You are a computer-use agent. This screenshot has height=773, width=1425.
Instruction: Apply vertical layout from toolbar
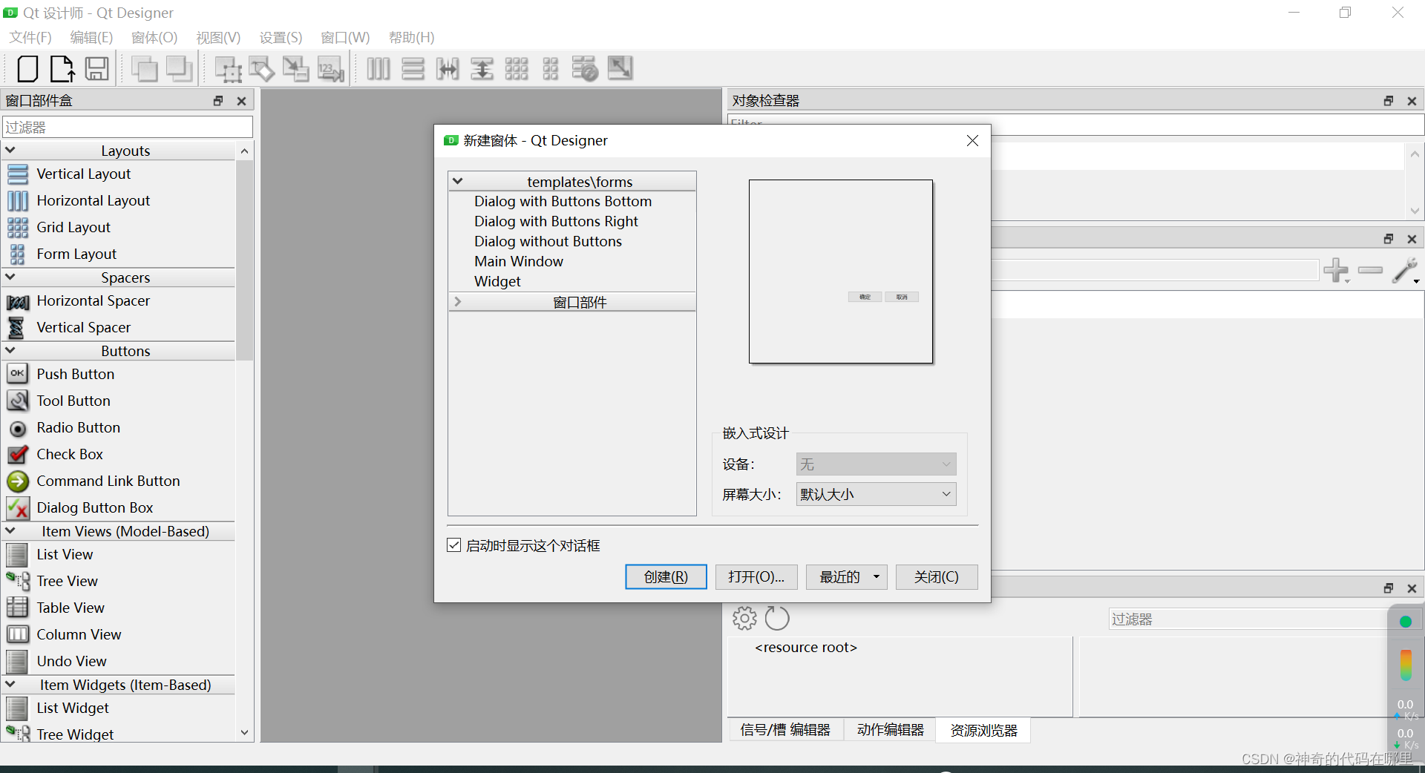pyautogui.click(x=413, y=69)
